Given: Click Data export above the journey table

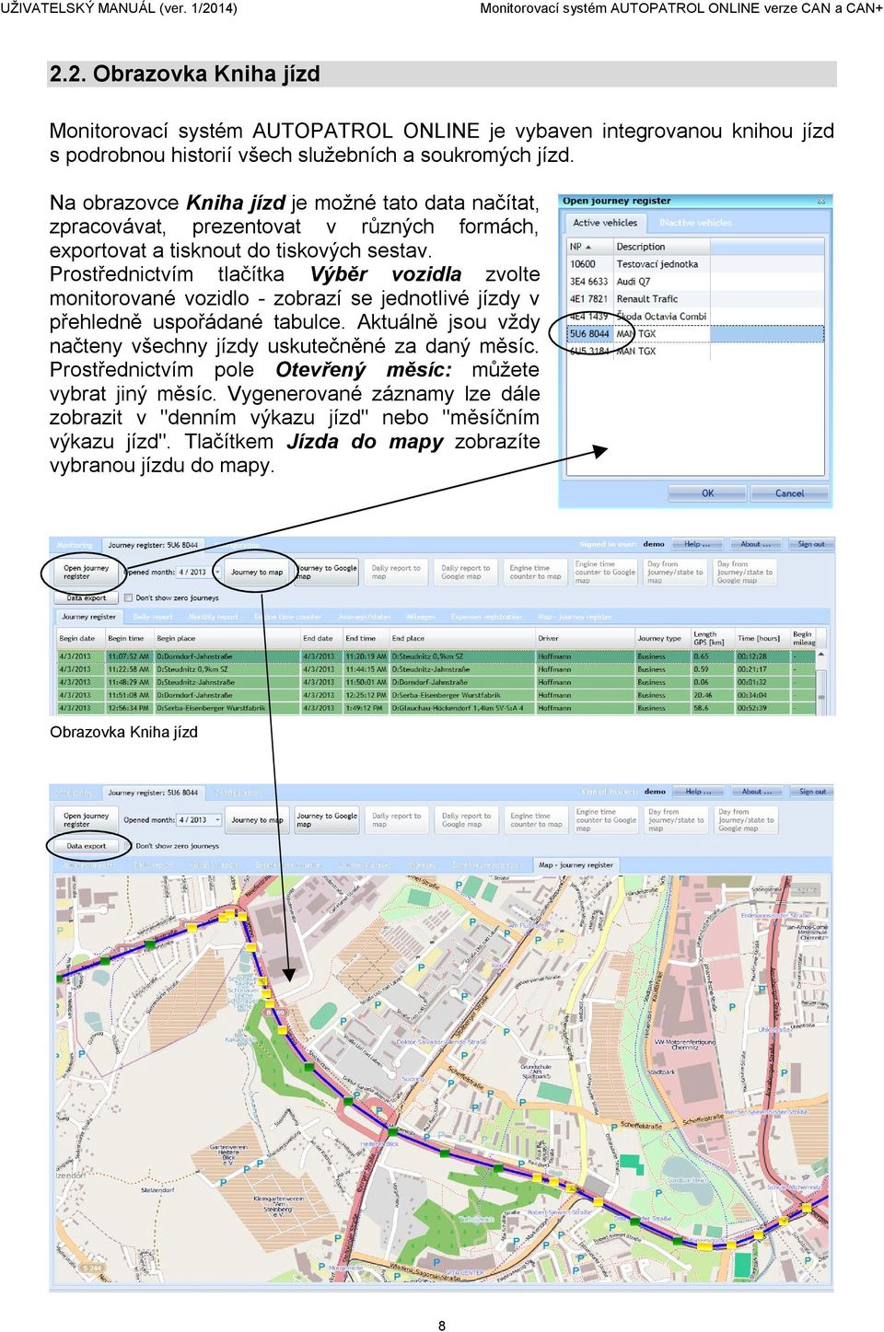Looking at the screenshot, I should pos(87,598).
